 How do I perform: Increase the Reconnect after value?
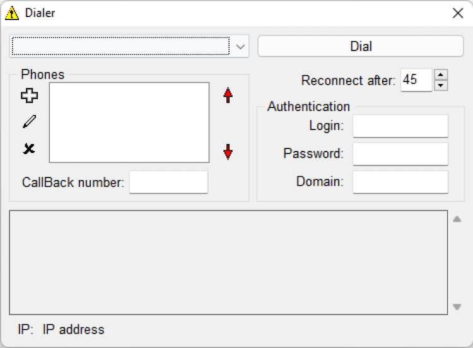441,75
